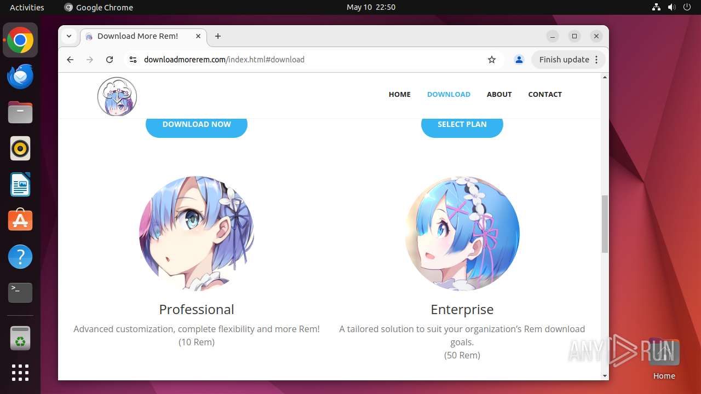Open Files manager from the dock
701x394 pixels.
pyautogui.click(x=20, y=112)
